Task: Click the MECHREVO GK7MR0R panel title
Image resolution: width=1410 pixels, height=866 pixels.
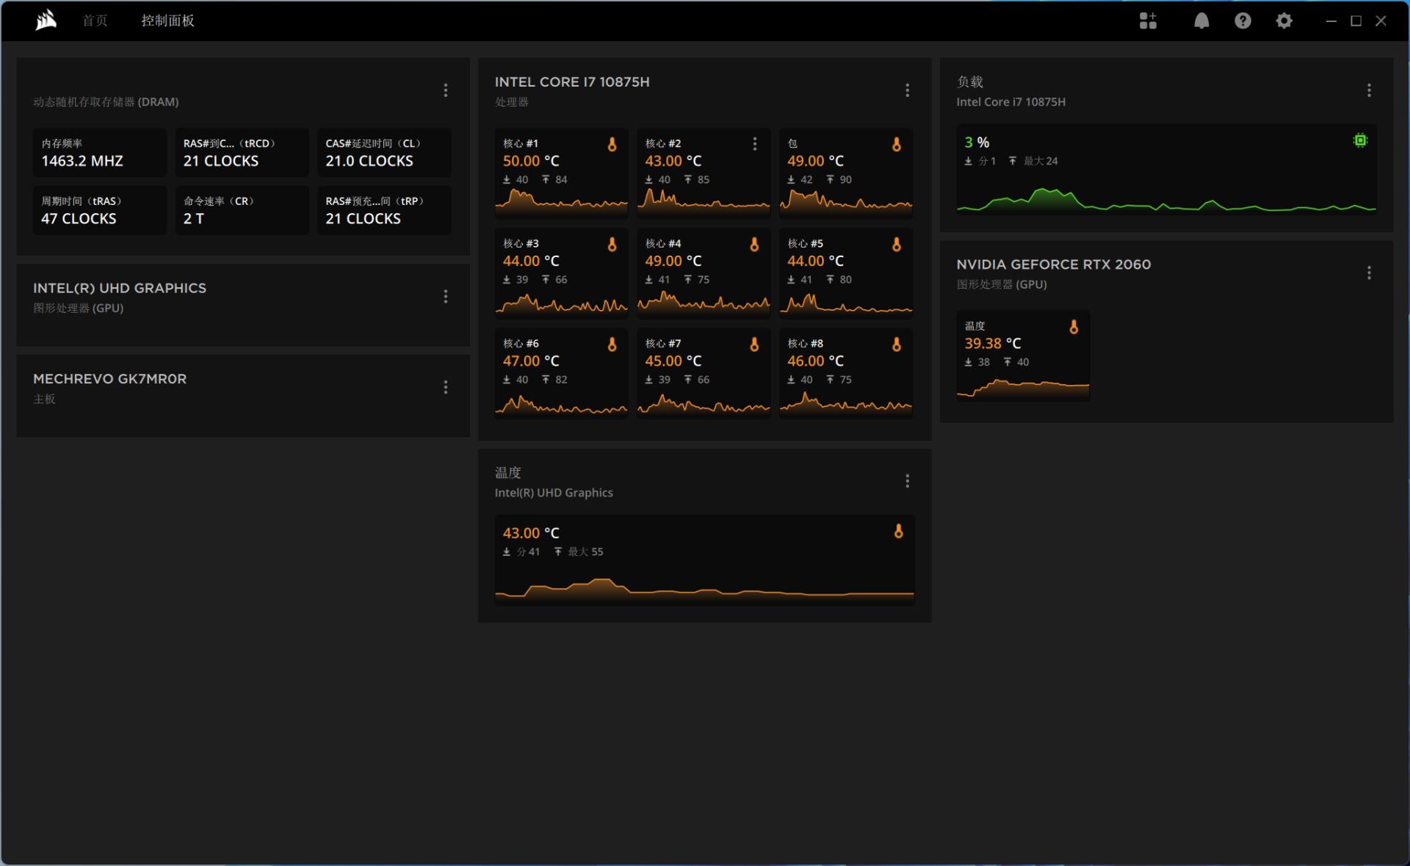Action: (110, 379)
